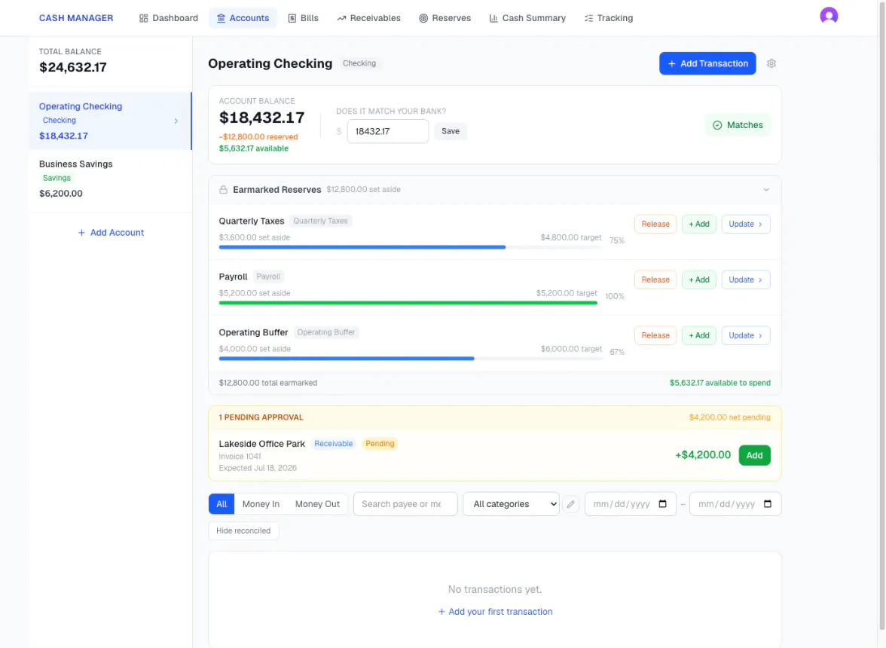
Task: Release the Payroll reserve
Action: click(655, 280)
